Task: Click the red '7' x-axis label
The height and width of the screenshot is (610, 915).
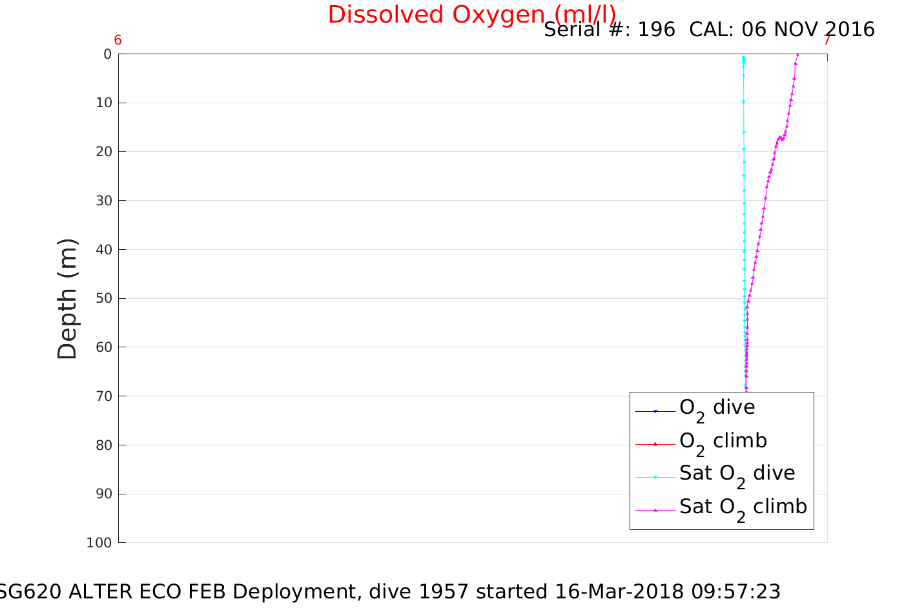Action: point(827,41)
